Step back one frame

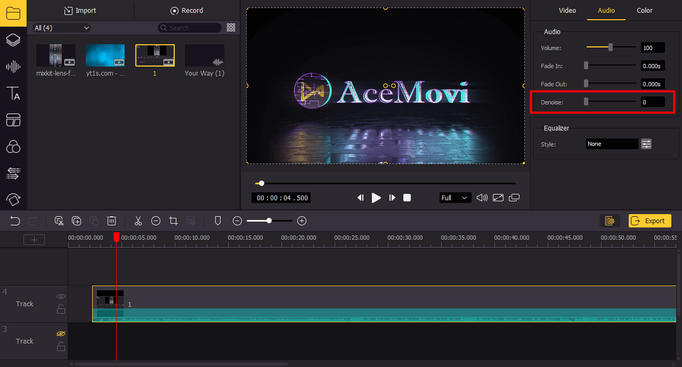pyautogui.click(x=360, y=198)
